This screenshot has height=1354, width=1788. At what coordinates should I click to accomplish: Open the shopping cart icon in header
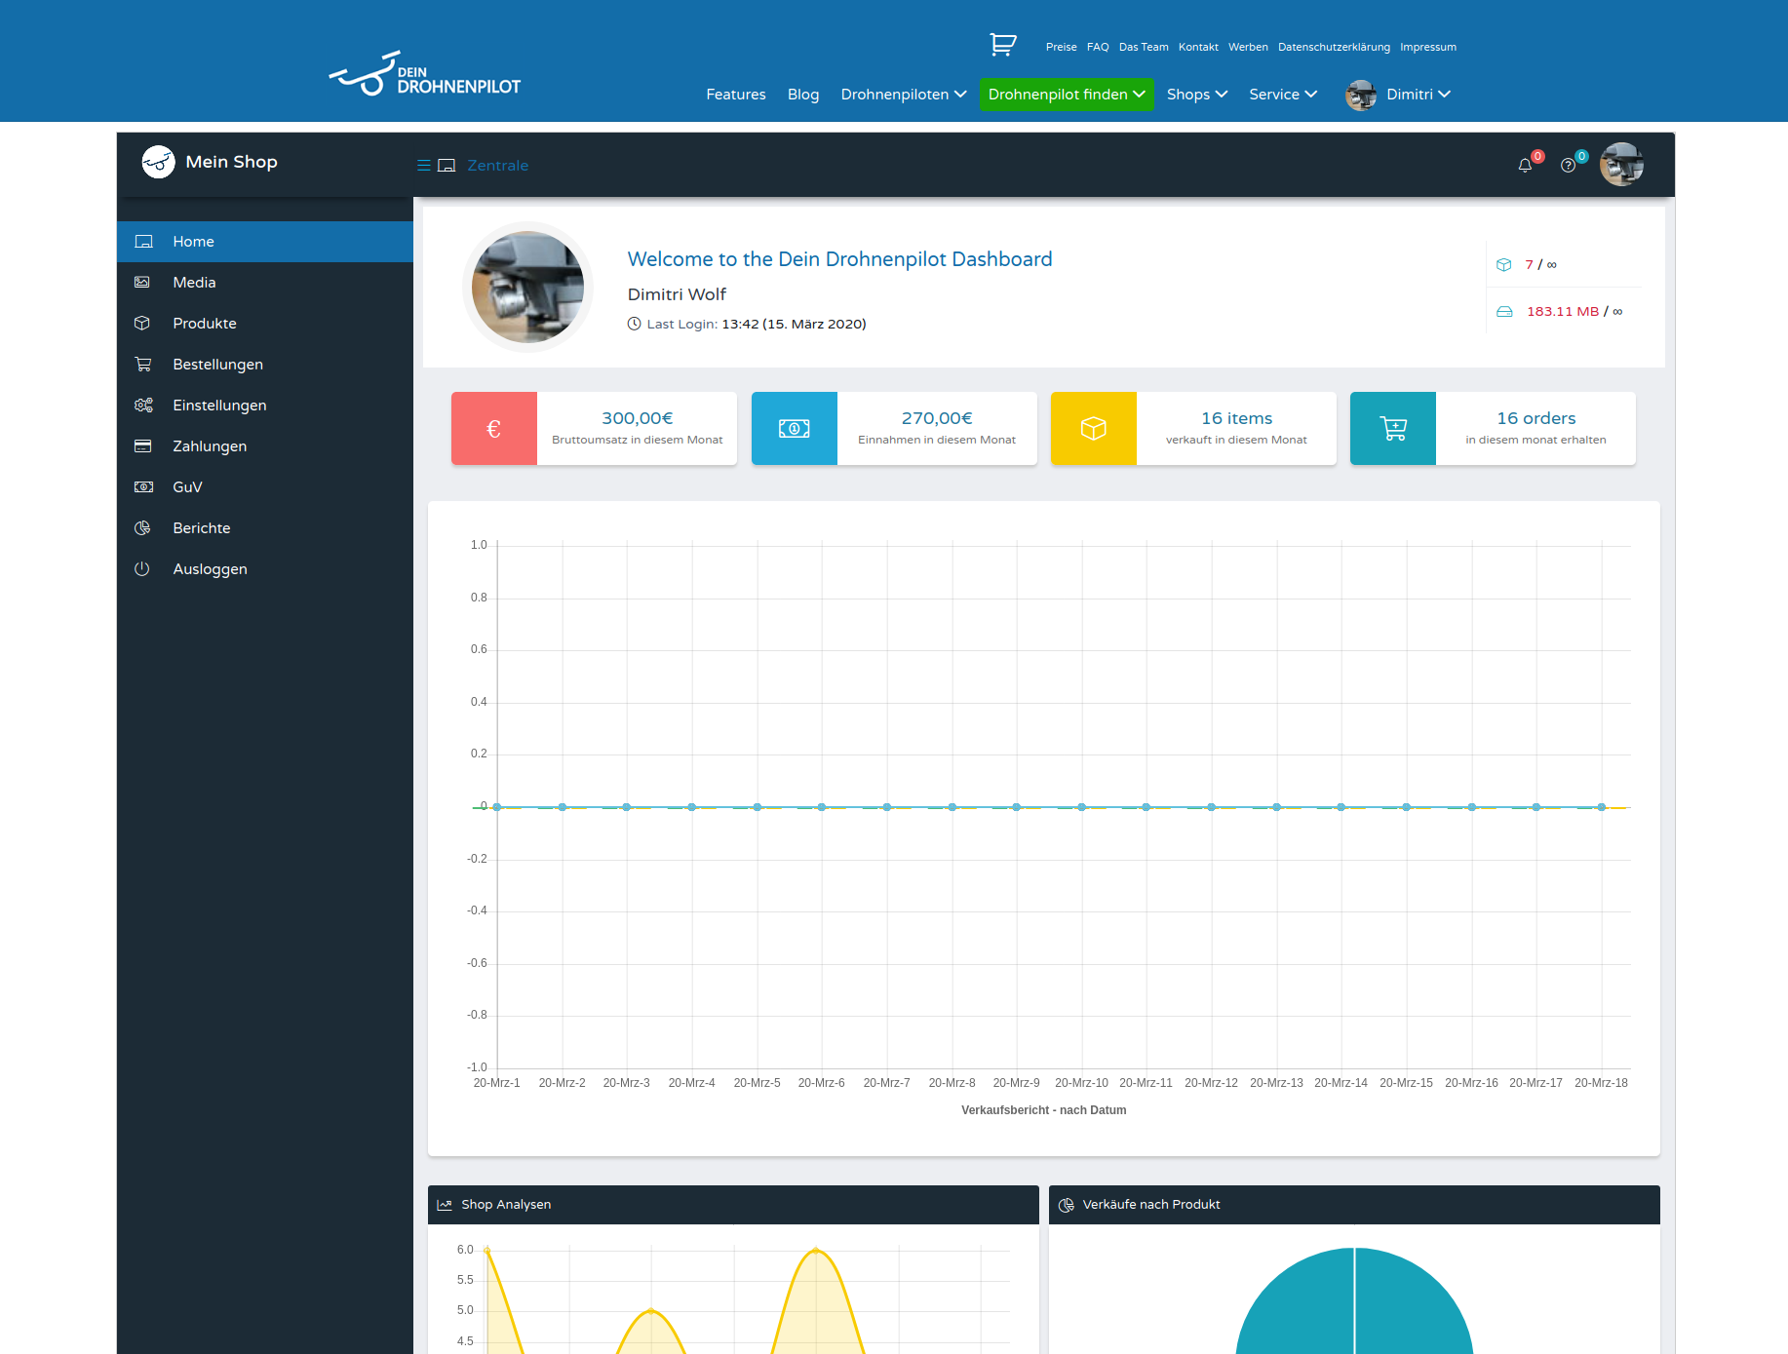click(1002, 45)
